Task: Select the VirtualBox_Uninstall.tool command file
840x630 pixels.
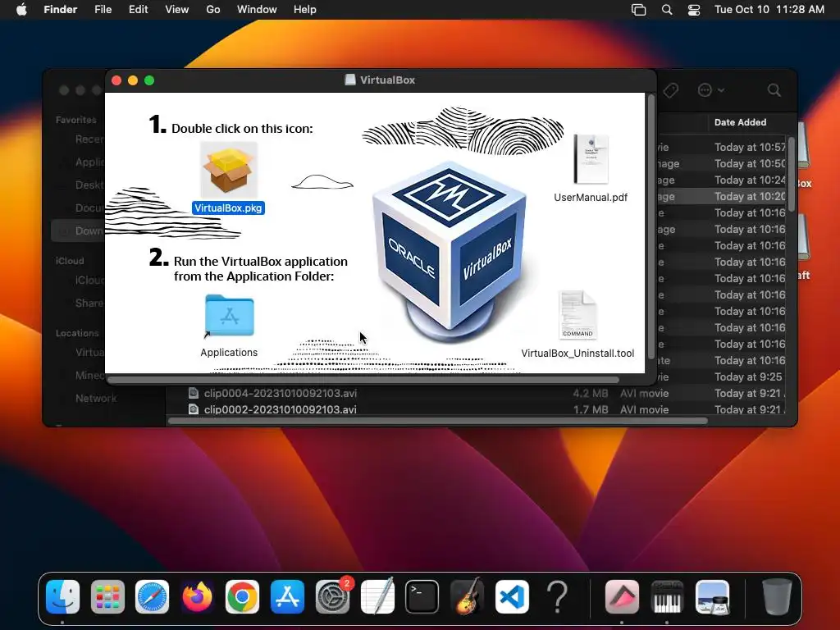Action: [577, 315]
